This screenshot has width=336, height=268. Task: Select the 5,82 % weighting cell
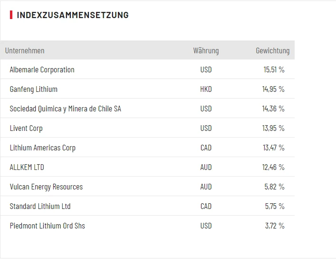tap(274, 187)
